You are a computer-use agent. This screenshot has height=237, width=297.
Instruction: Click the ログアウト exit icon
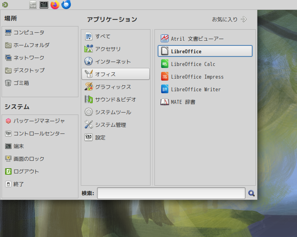(8, 171)
